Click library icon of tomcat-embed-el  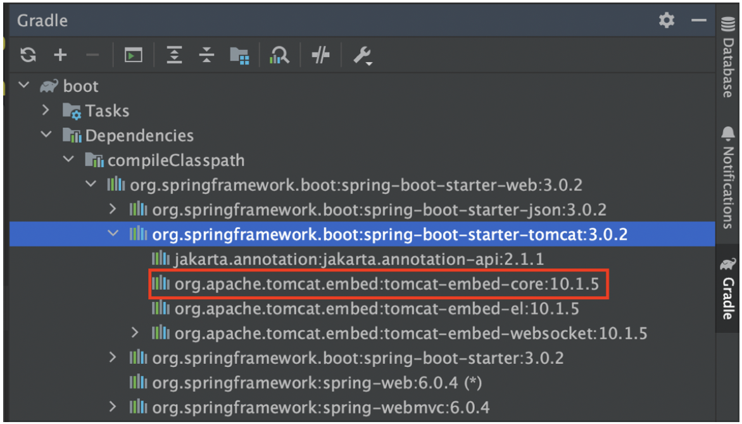pos(160,308)
